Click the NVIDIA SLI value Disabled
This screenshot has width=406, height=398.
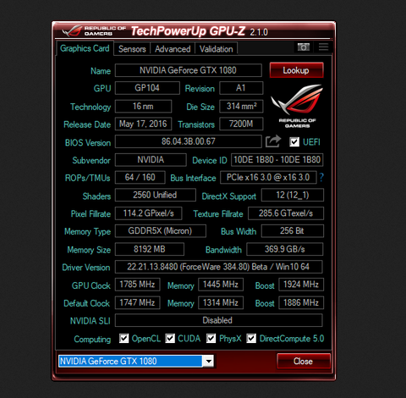(x=218, y=320)
